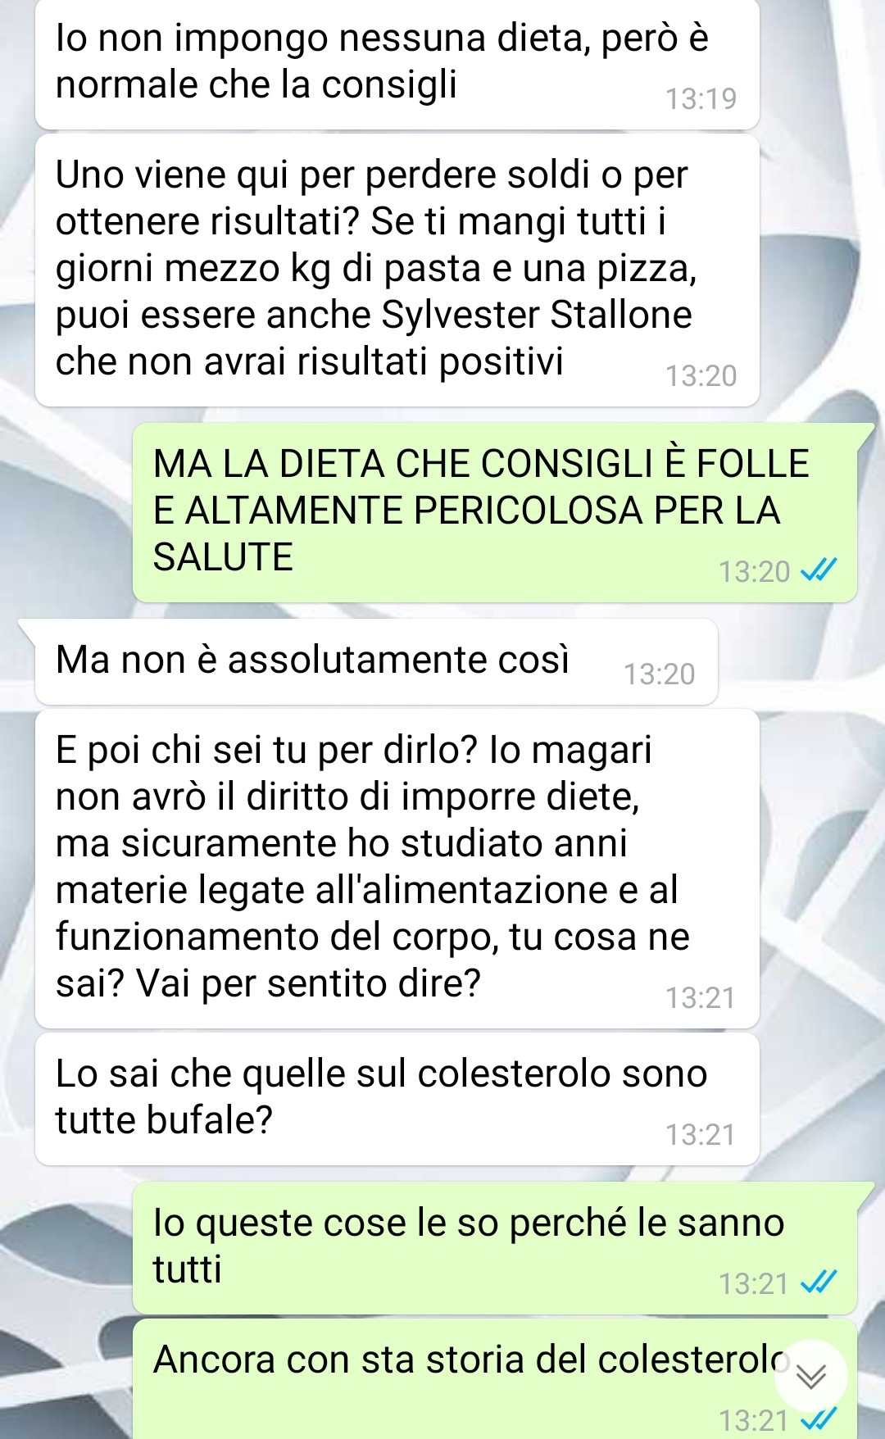Tap blue double ticks on 'le sanno tutti' message
The width and height of the screenshot is (885, 1439).
819,1282
